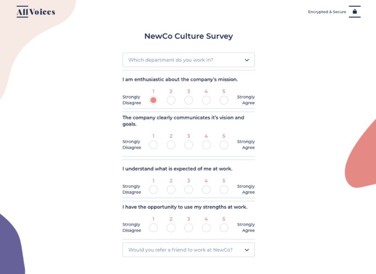This screenshot has height=274, width=376.
Task: Expand the department dropdown chevron arrow
Action: [x=247, y=60]
